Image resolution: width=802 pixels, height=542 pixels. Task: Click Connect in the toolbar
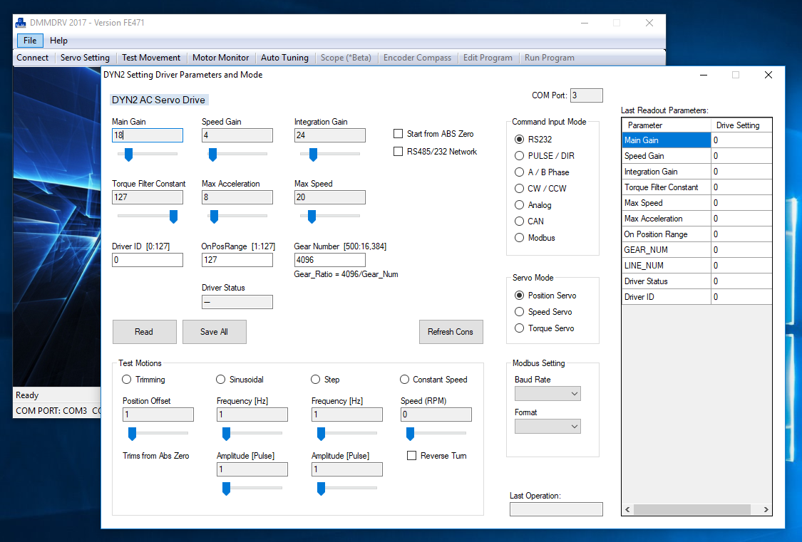point(32,58)
